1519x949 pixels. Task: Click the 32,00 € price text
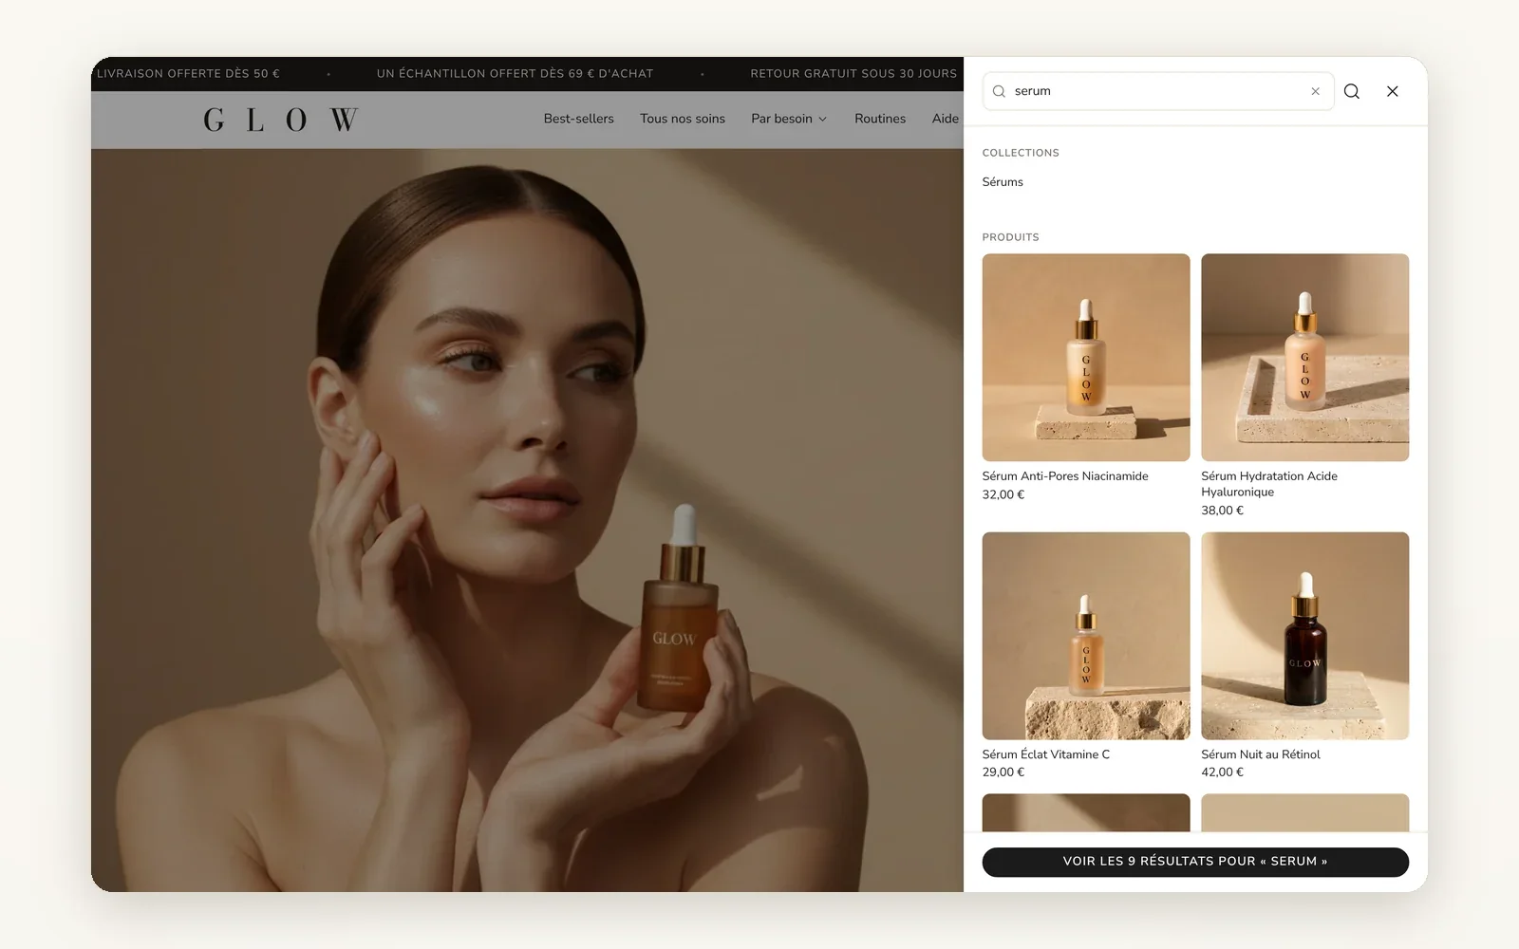pyautogui.click(x=1003, y=494)
